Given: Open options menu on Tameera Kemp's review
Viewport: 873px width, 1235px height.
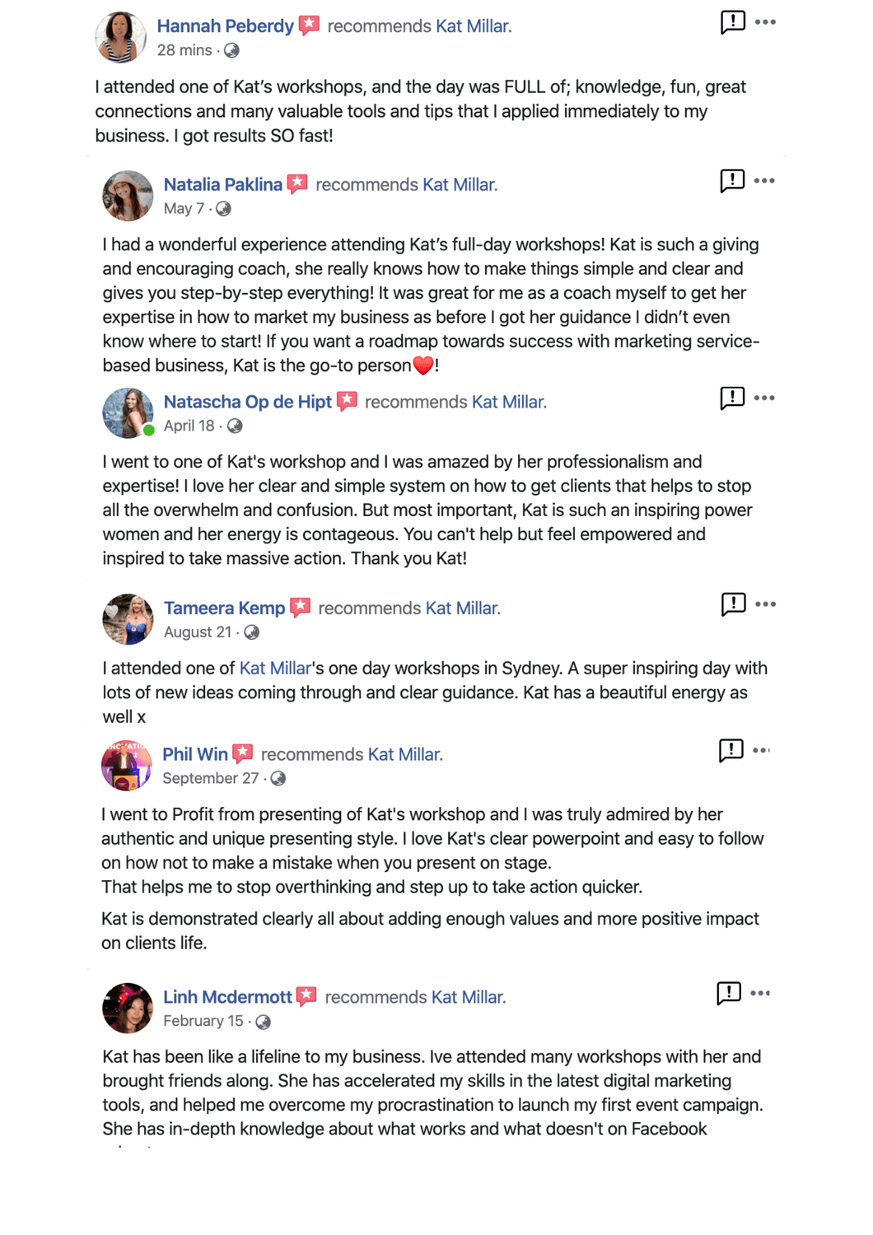Looking at the screenshot, I should pos(765,604).
